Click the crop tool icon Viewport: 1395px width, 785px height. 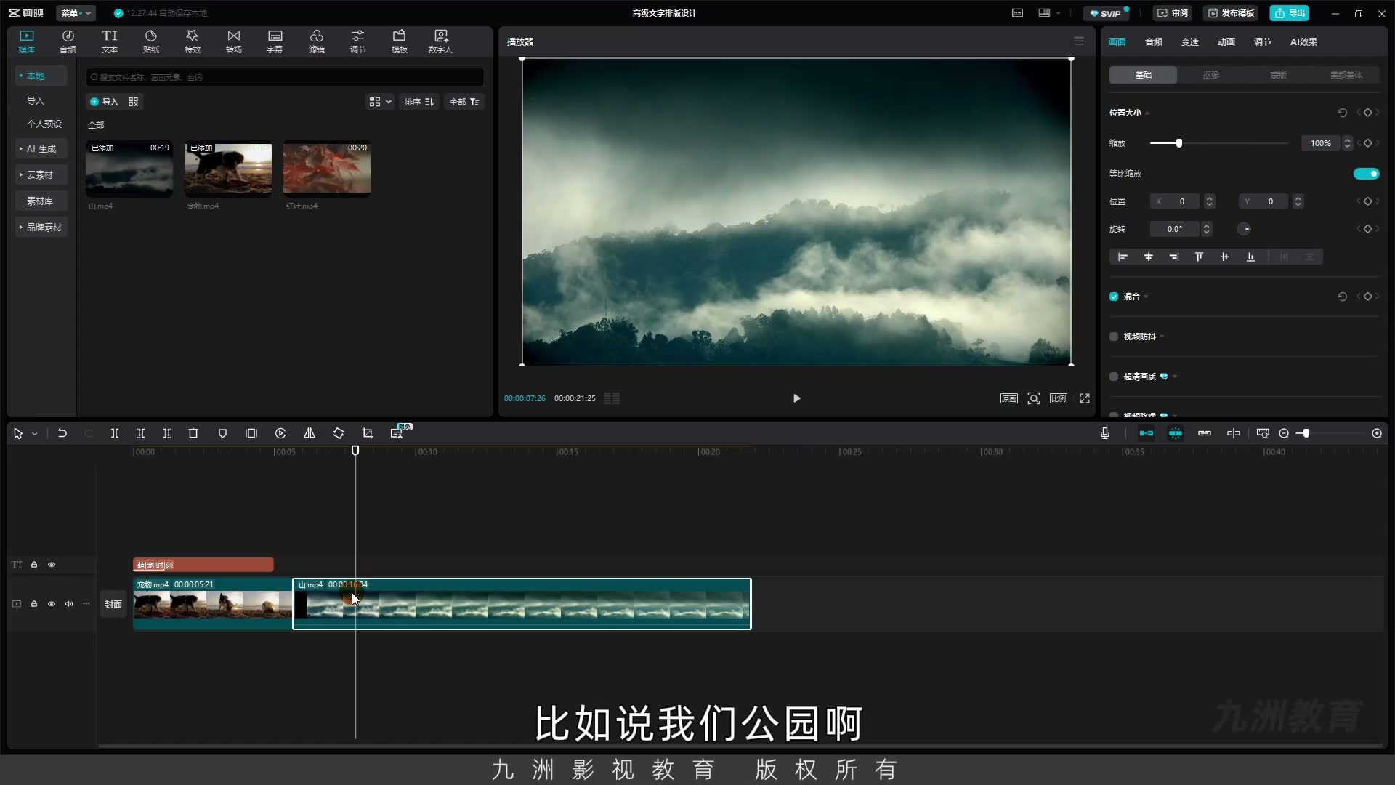click(x=368, y=433)
